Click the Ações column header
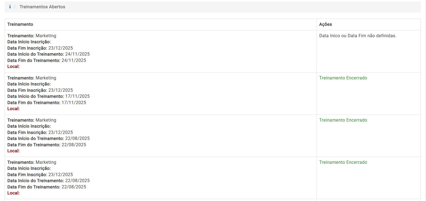426x201 pixels. click(325, 24)
